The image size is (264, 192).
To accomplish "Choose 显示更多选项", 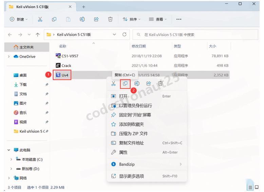I will pos(147,176).
